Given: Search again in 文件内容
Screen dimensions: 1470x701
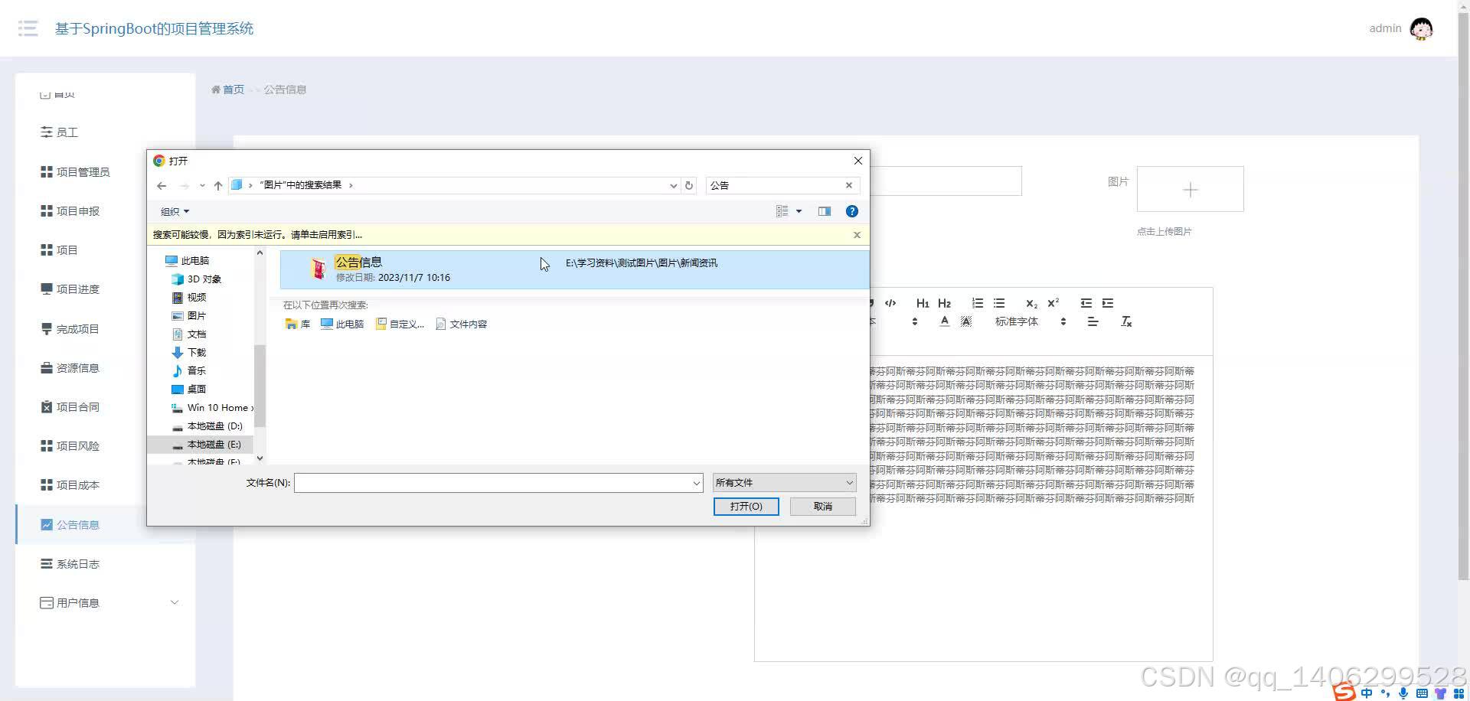Looking at the screenshot, I should tap(461, 324).
